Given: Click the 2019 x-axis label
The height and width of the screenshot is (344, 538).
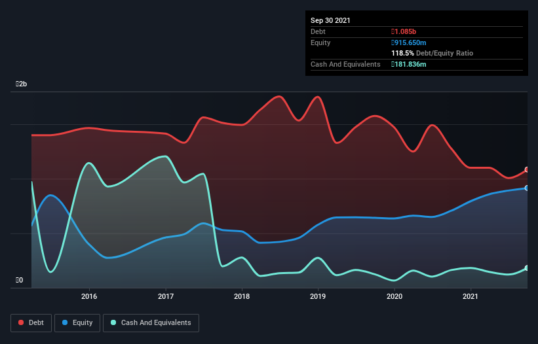Looking at the screenshot, I should (x=318, y=296).
